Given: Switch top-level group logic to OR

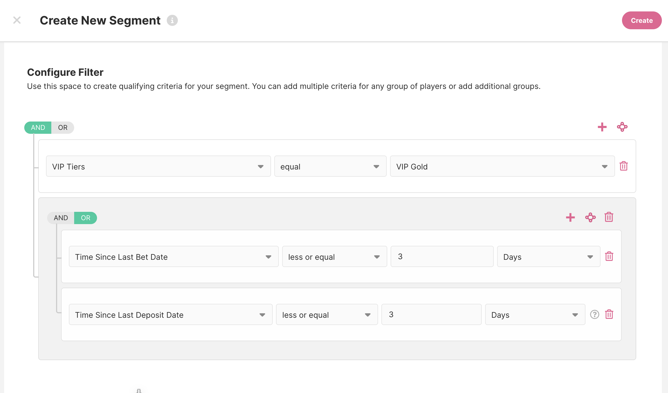Looking at the screenshot, I should point(62,128).
